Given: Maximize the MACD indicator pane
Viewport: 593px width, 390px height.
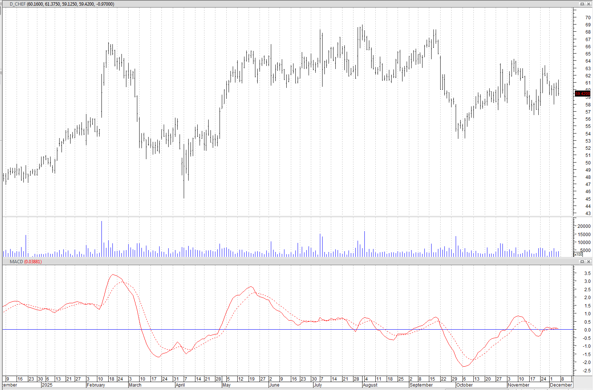Looking at the screenshot, I should click(582, 261).
